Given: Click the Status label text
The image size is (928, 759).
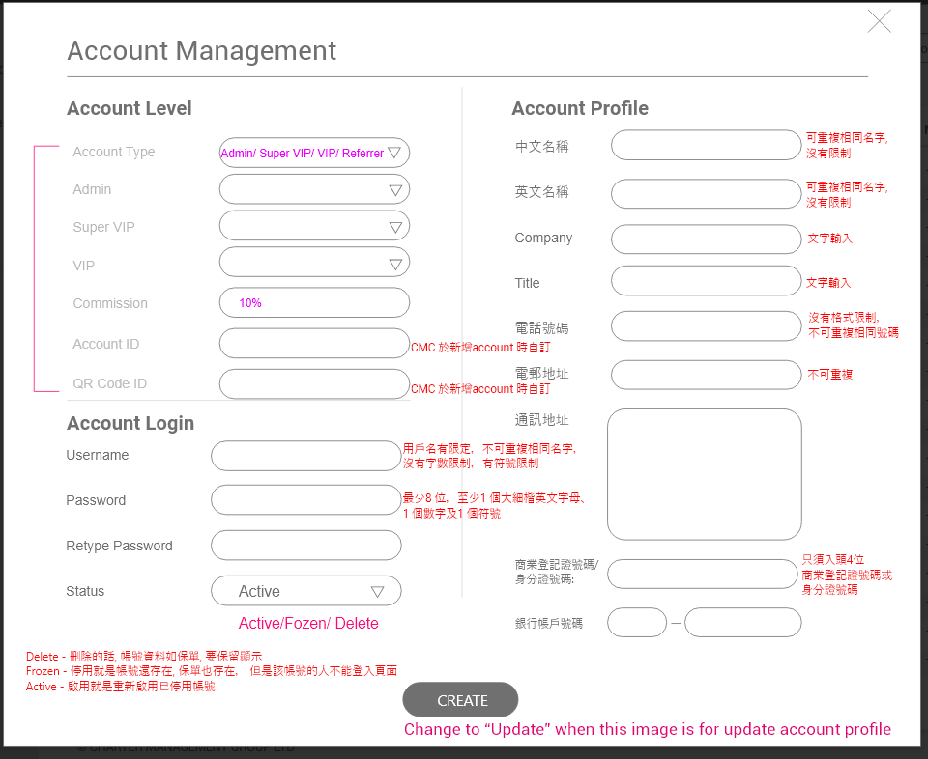Looking at the screenshot, I should pyautogui.click(x=85, y=591).
